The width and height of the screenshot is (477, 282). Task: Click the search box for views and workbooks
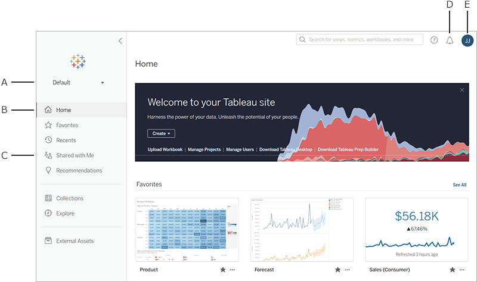[360, 39]
